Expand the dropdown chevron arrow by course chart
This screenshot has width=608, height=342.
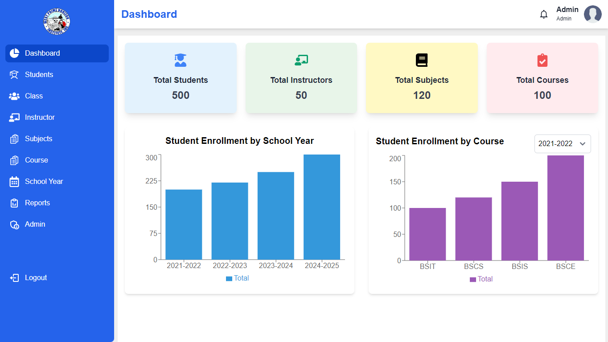pyautogui.click(x=582, y=144)
